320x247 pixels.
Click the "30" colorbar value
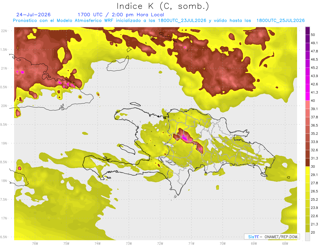point(313,167)
